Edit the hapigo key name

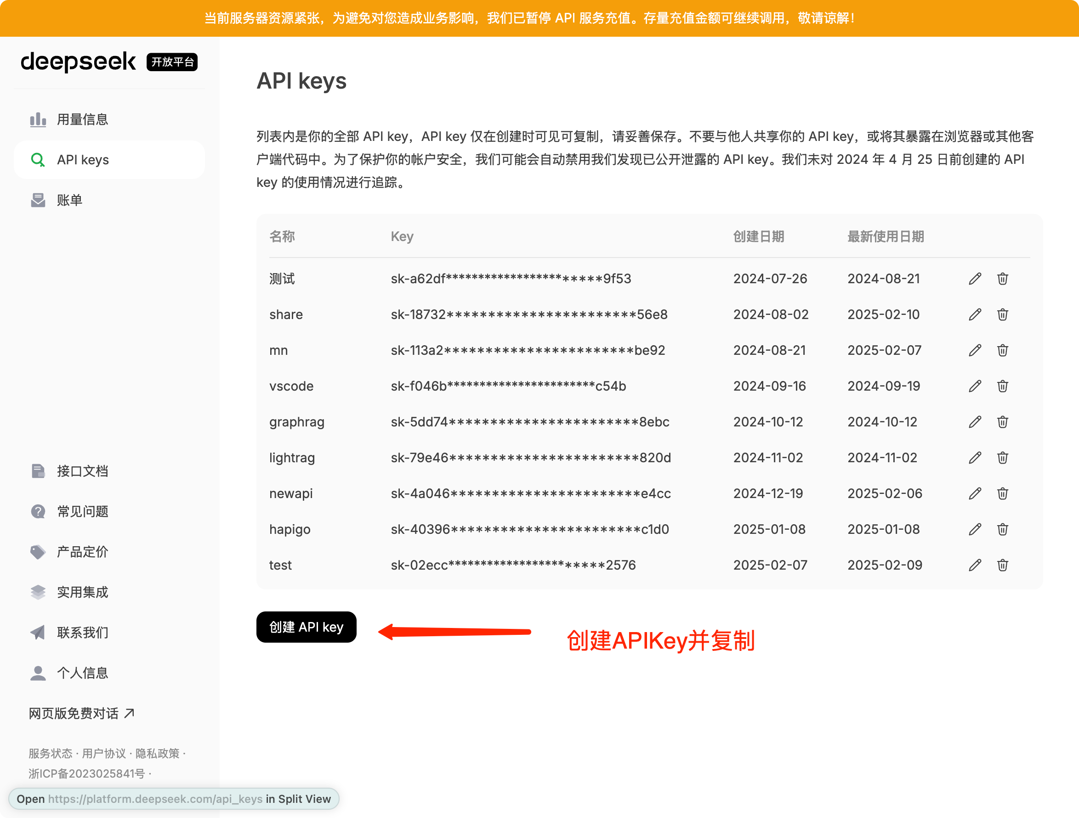[975, 530]
